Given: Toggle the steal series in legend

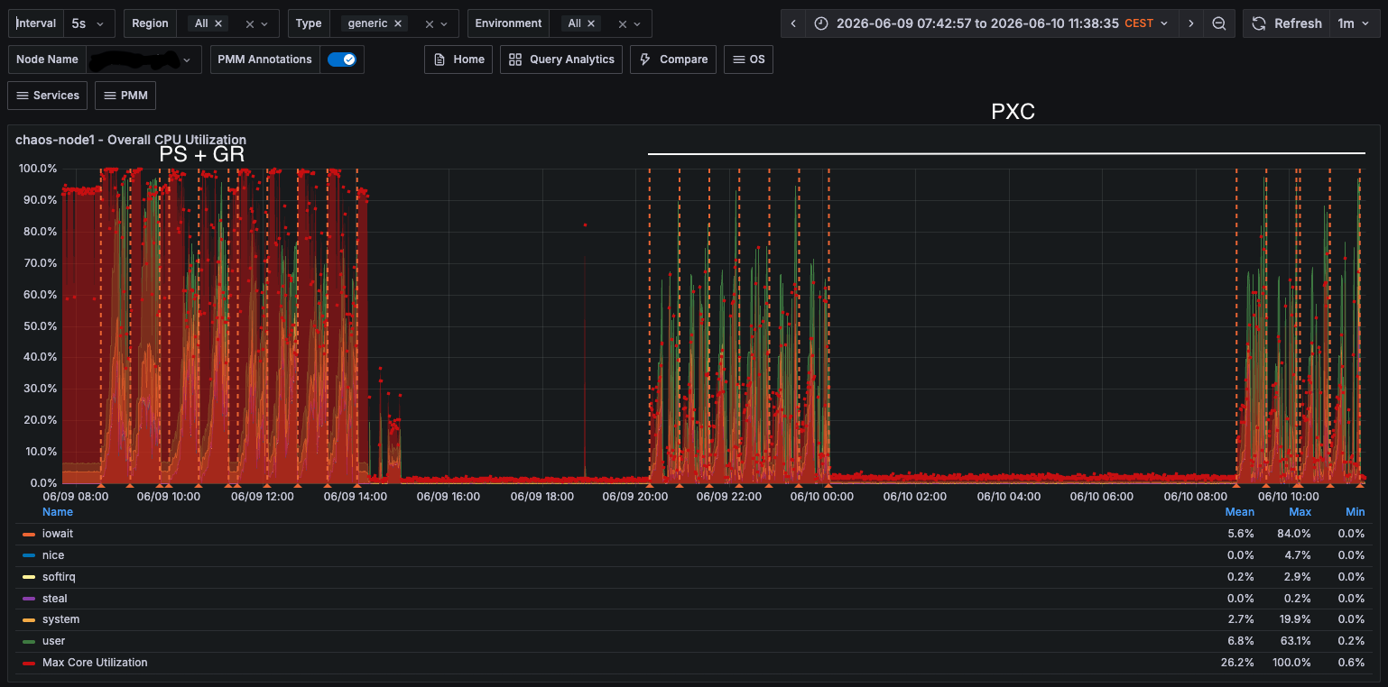Looking at the screenshot, I should [x=55, y=599].
